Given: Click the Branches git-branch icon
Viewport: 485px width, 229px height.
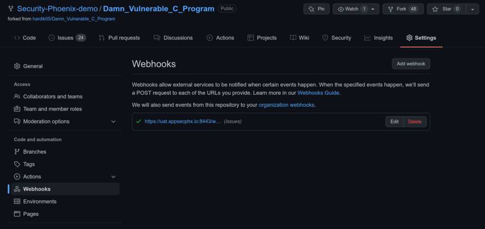Looking at the screenshot, I should [x=17, y=152].
